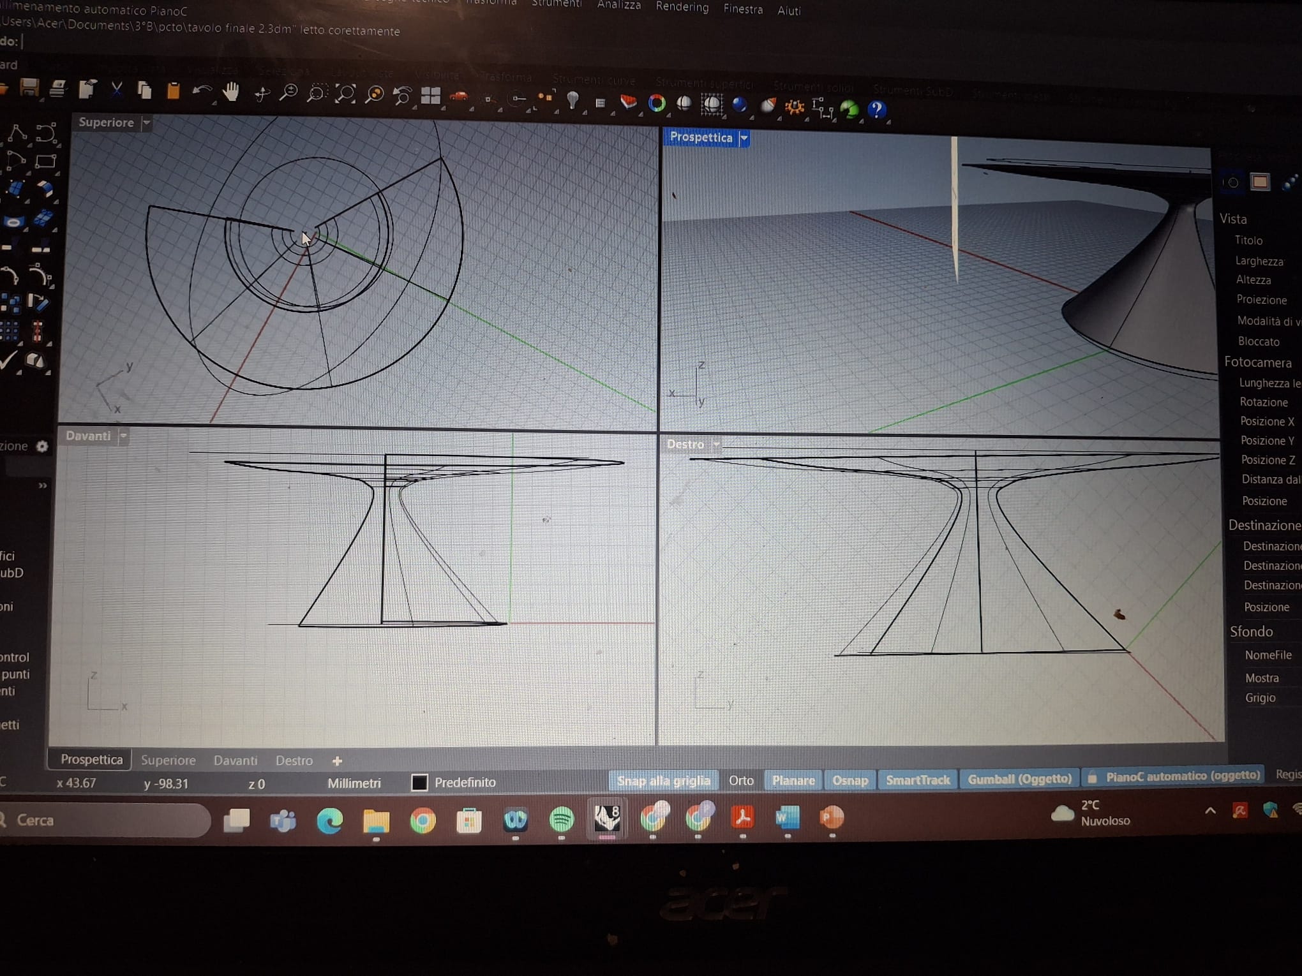Switch to the Destro viewport tab
Image resolution: width=1302 pixels, height=976 pixels.
(294, 760)
